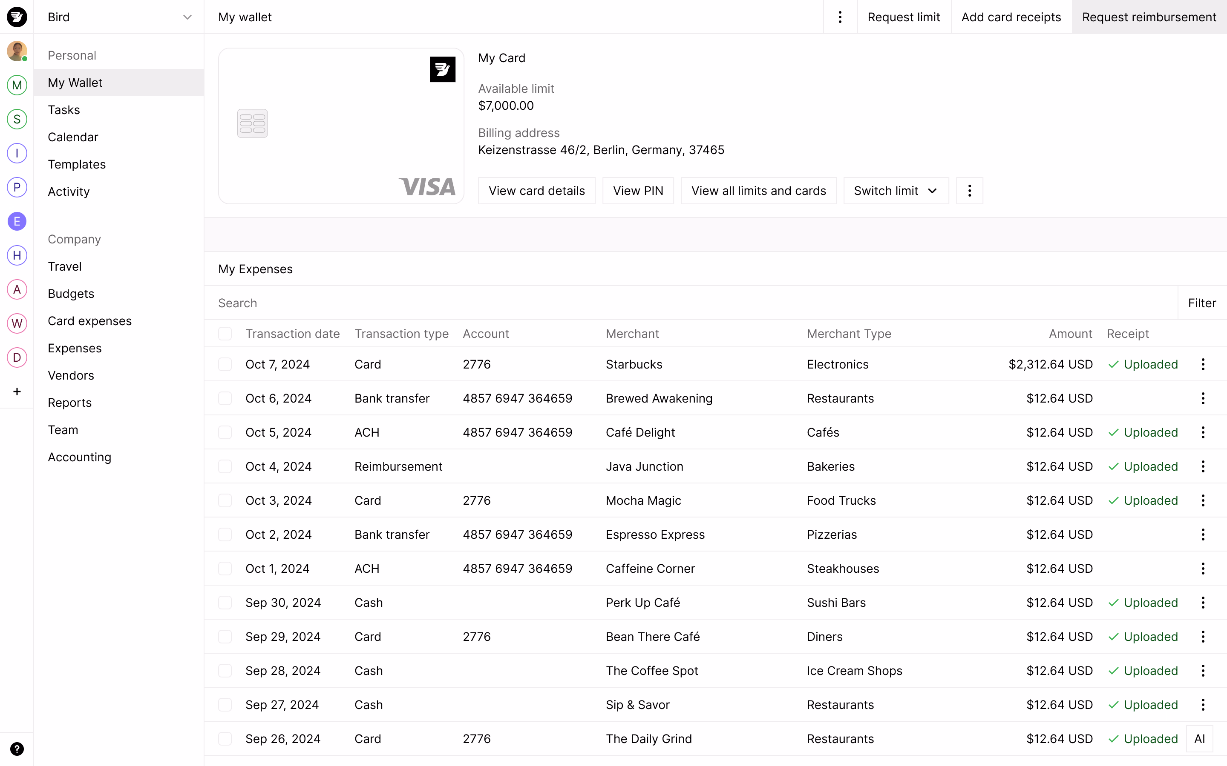Open the Tasks sidebar item

(x=64, y=110)
